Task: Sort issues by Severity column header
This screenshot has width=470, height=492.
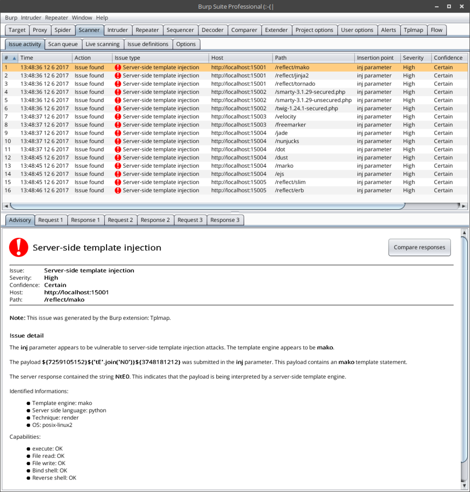Action: click(x=413, y=58)
